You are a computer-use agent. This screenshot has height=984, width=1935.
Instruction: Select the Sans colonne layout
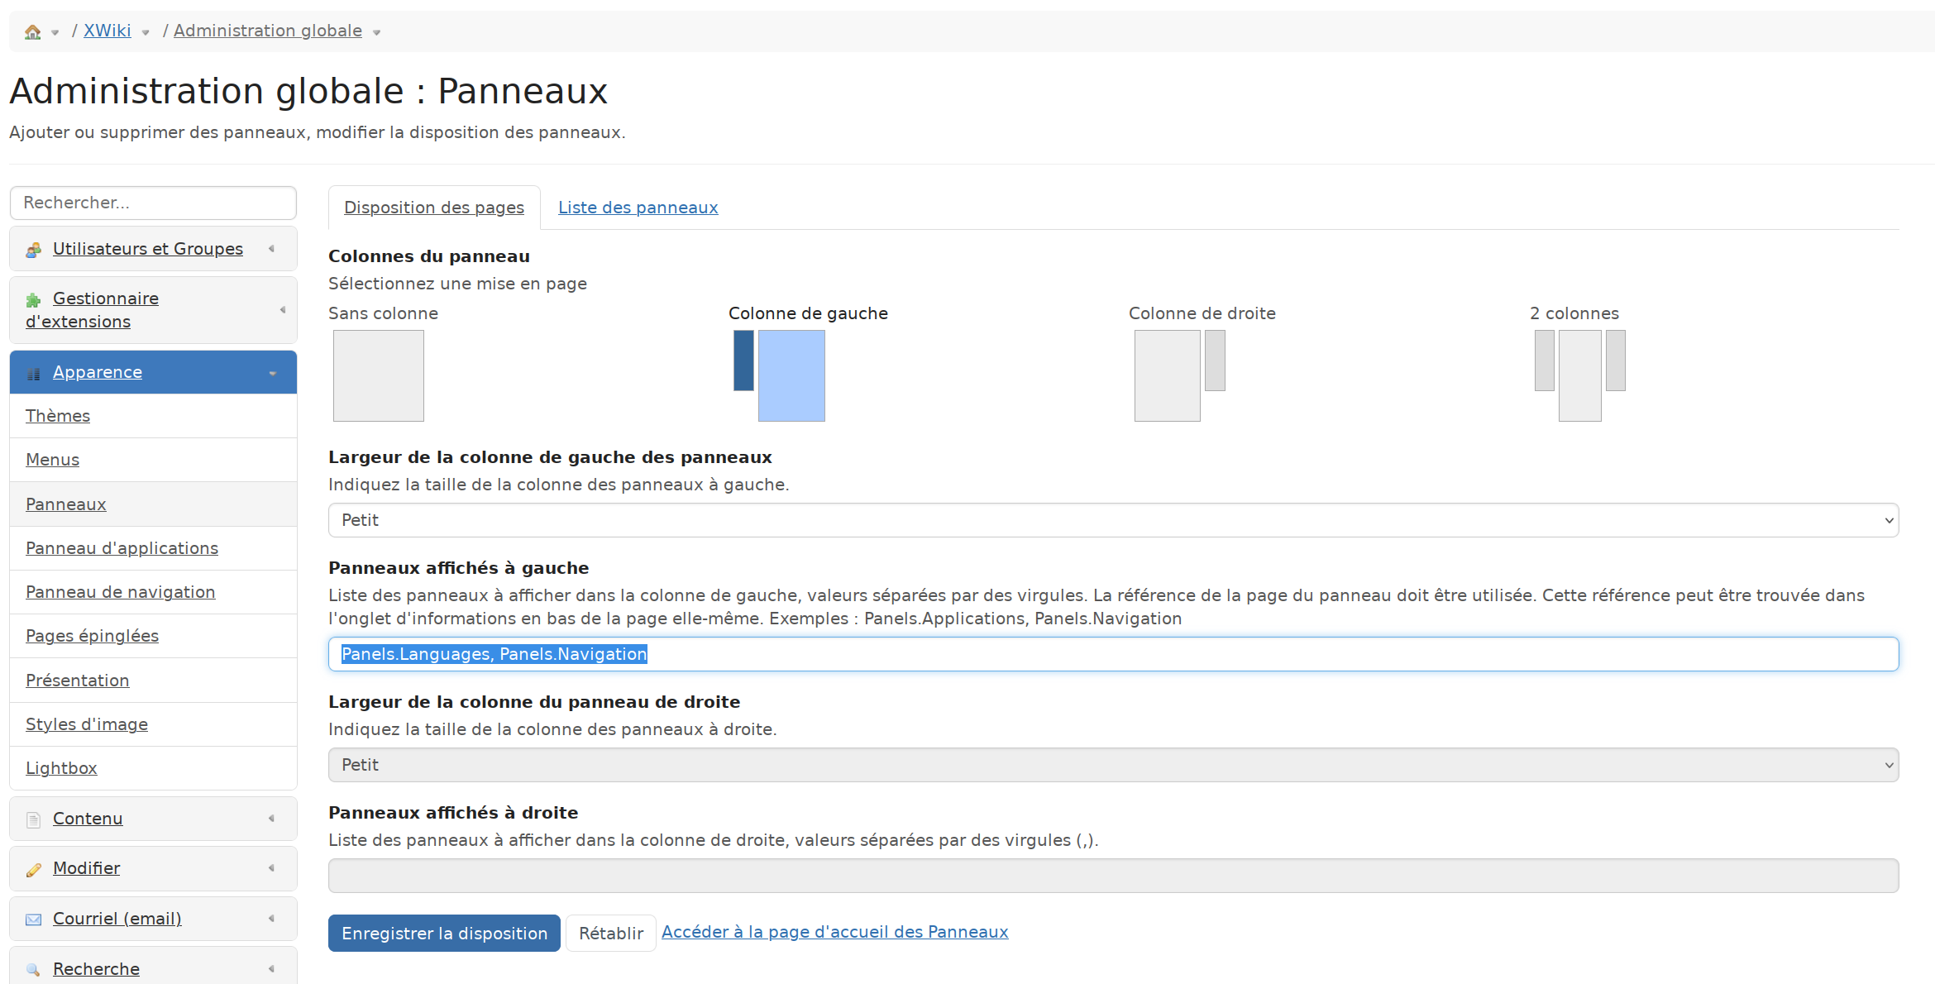379,375
